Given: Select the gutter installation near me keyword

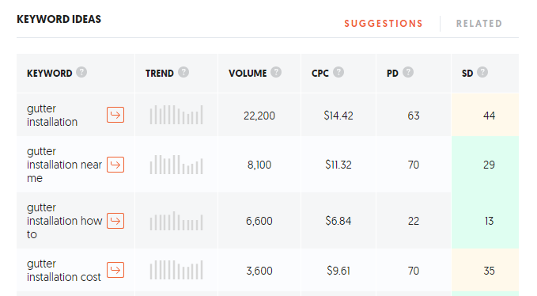Looking at the screenshot, I should pyautogui.click(x=64, y=165).
